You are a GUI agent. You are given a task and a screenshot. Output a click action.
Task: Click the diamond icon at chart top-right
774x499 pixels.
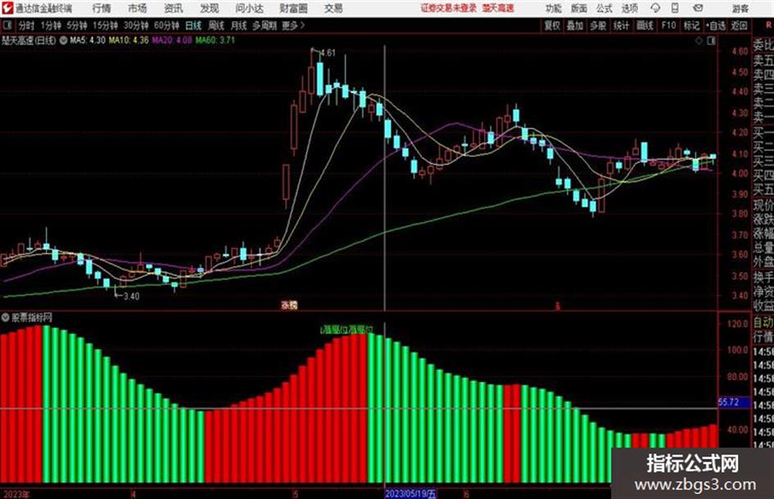point(699,41)
